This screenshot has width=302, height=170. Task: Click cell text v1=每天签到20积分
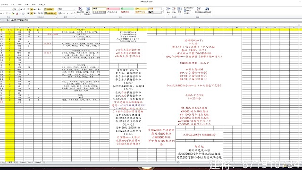point(128,50)
